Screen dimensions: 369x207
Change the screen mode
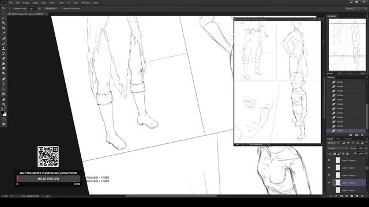(x=3, y=124)
